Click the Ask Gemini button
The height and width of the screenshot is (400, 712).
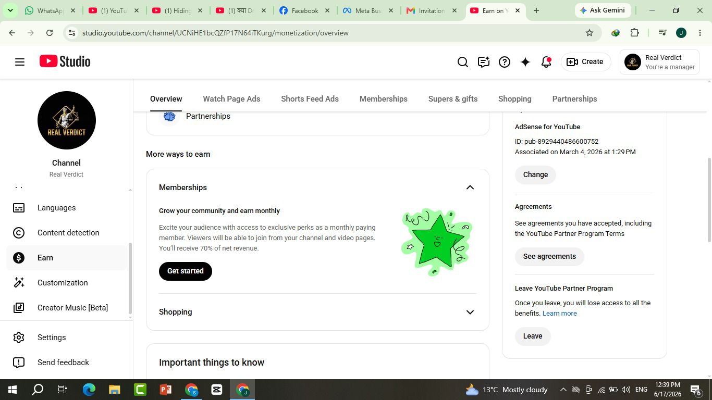603,10
